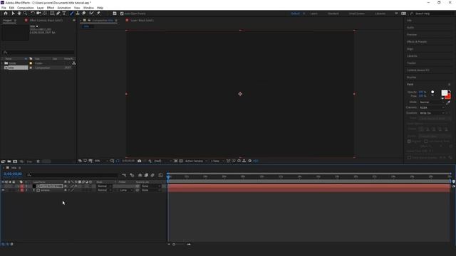Image resolution: width=456 pixels, height=256 pixels.
Task: Switch to the Effect Controls tab
Action: (46, 21)
